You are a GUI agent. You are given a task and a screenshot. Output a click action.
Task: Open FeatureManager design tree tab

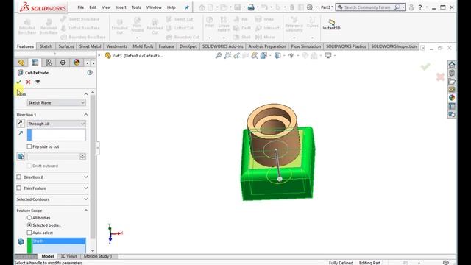click(21, 63)
